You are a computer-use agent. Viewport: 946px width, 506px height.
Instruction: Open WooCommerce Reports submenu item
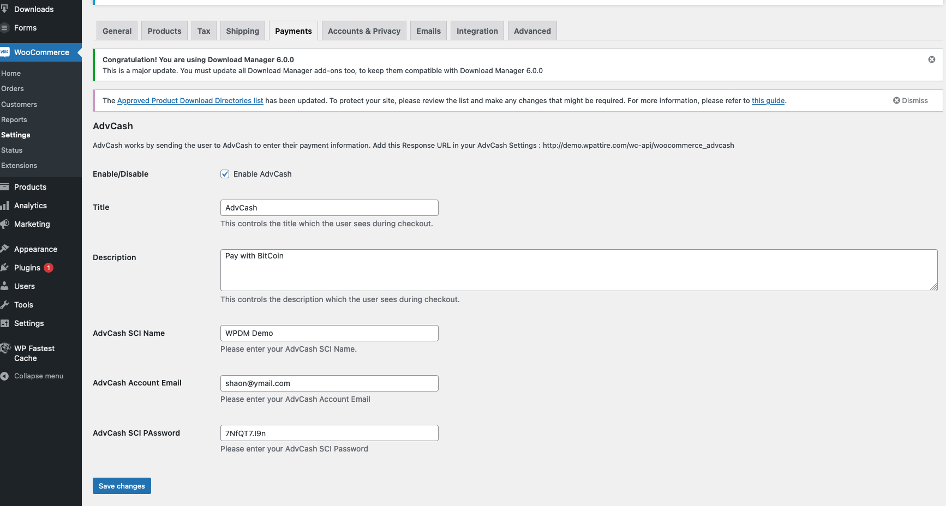click(x=14, y=120)
